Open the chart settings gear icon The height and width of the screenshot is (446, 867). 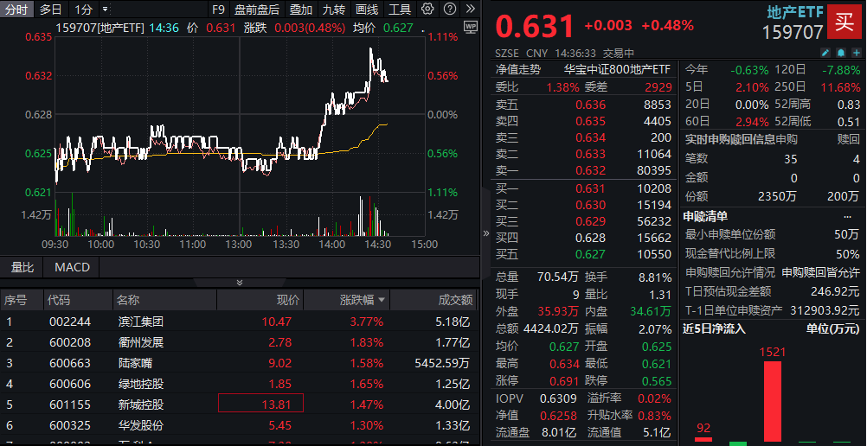click(x=428, y=10)
